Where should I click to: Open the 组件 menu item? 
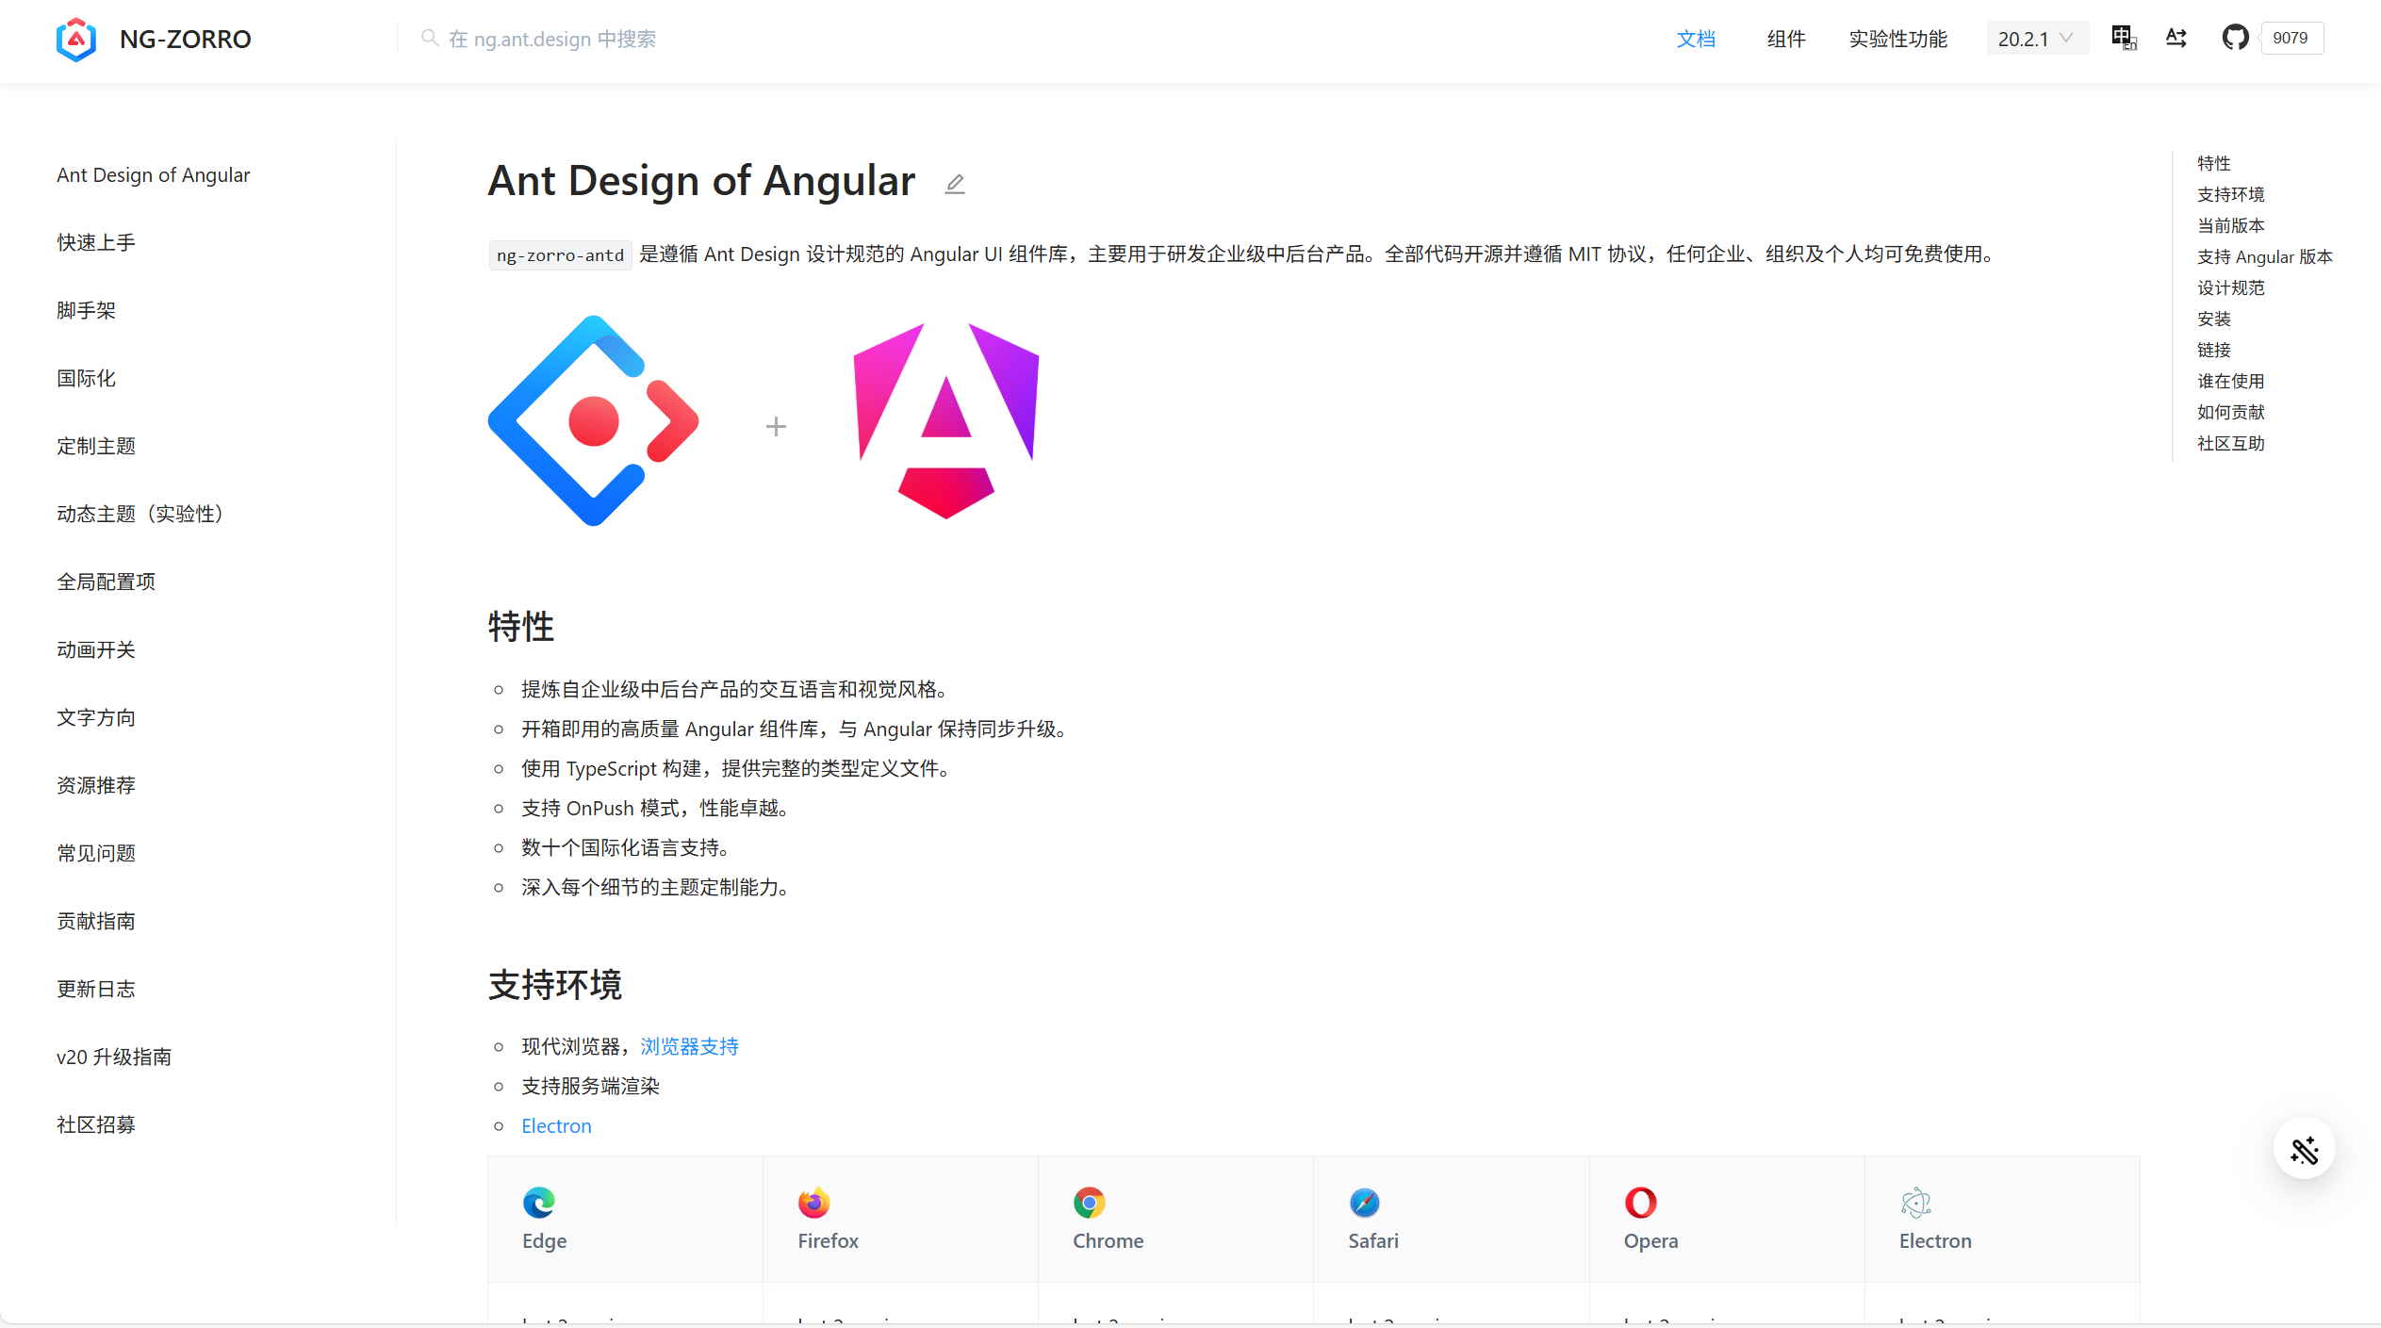(x=1785, y=39)
